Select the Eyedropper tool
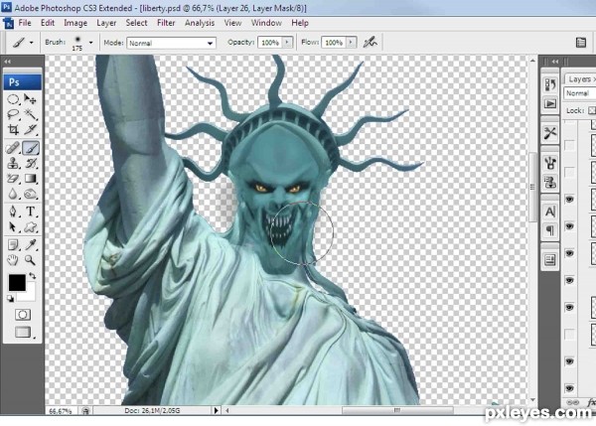 [31, 244]
